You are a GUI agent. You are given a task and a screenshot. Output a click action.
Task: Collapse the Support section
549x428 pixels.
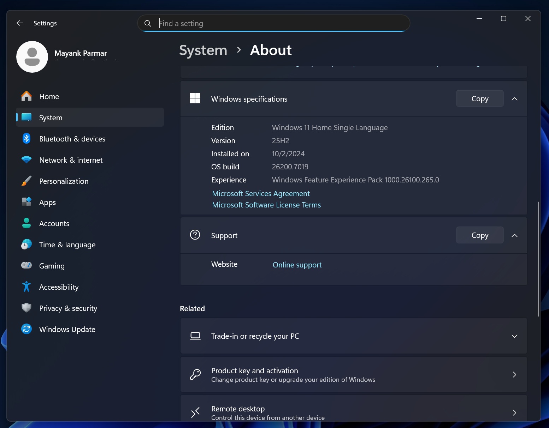pos(514,235)
